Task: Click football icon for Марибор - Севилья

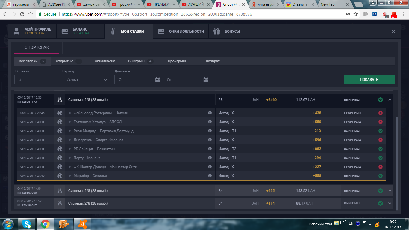Action: [x=60, y=176]
